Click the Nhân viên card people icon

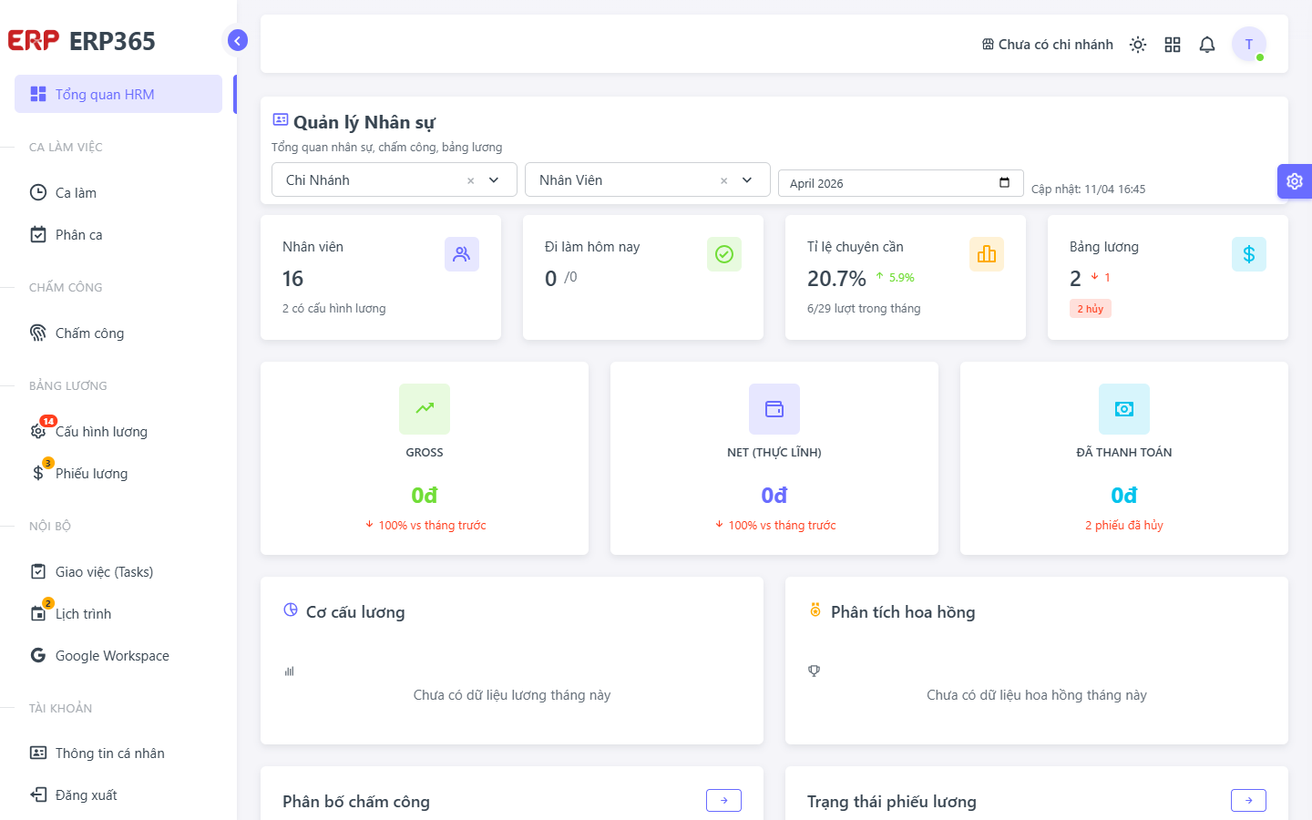(462, 254)
